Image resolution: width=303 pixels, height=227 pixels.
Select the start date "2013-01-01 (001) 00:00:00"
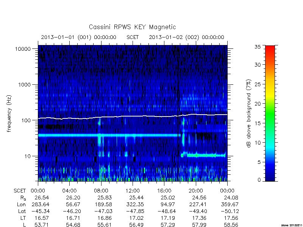(79, 37)
